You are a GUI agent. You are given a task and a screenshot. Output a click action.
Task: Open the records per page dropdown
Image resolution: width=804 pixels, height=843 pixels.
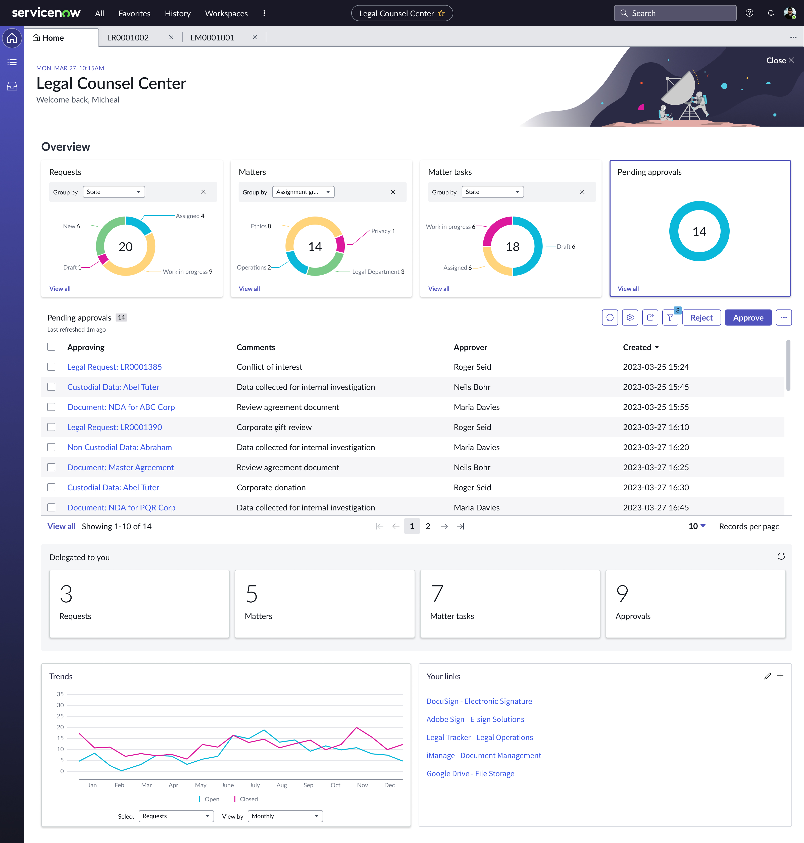coord(697,526)
